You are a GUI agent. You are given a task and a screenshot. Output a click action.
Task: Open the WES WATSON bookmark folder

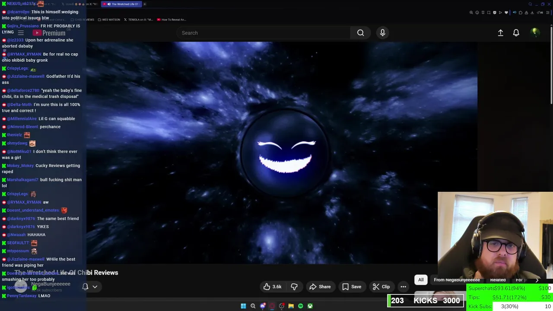tap(109, 19)
